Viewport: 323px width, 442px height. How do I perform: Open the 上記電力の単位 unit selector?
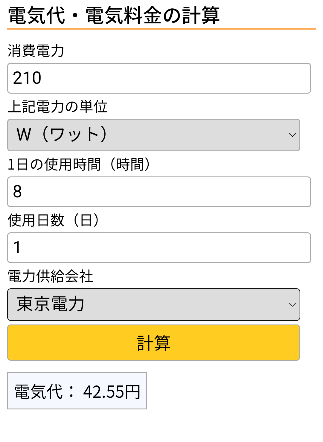coord(154,135)
